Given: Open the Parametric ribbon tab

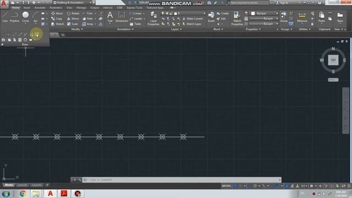Looking at the screenshot, I should [x=56, y=8].
